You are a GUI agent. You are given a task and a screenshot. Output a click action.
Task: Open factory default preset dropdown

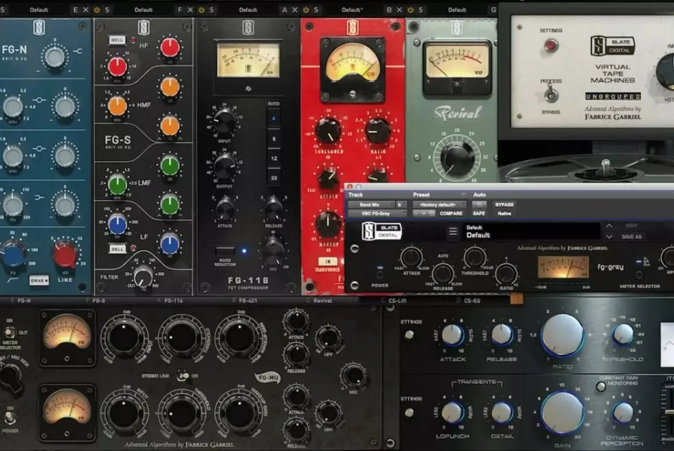coord(439,205)
